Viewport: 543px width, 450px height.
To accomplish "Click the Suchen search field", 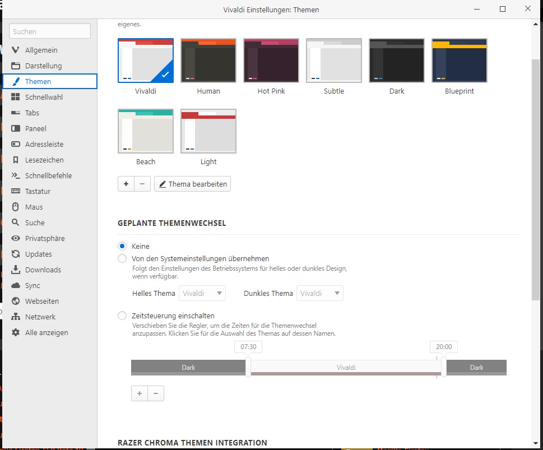I will click(50, 31).
